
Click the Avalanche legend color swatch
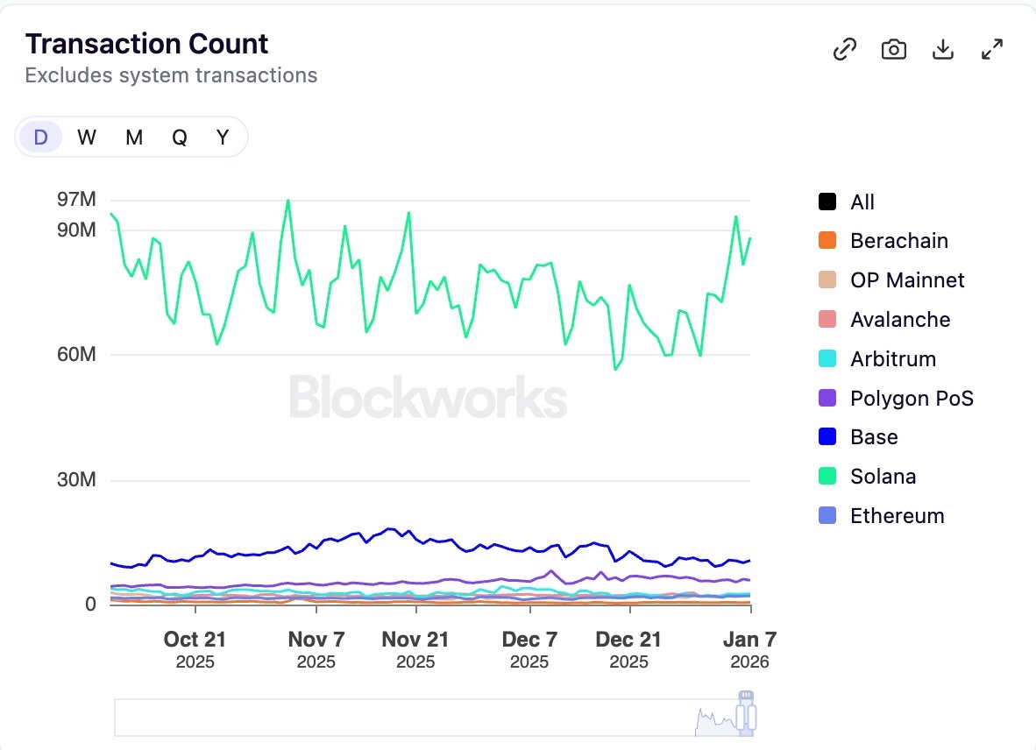(827, 320)
